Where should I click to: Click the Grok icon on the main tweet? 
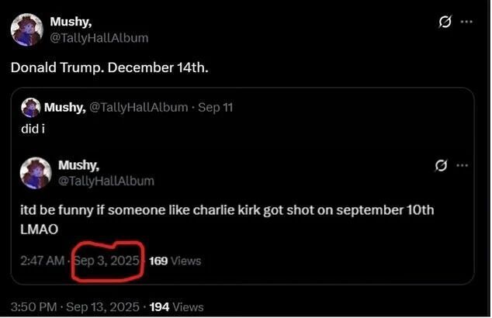tap(445, 22)
